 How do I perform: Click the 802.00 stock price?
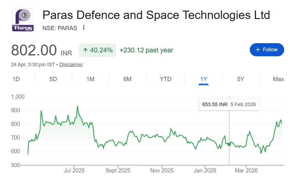[34, 50]
